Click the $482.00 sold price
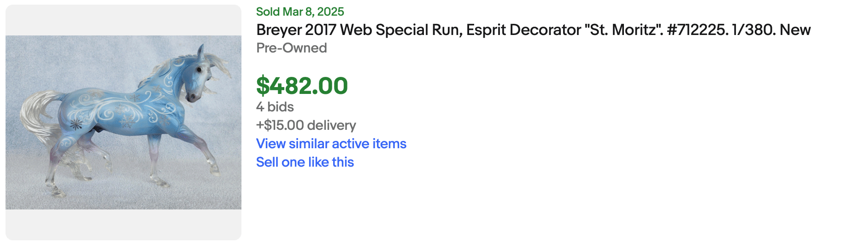Viewport: 858px width, 244px height. 302,86
